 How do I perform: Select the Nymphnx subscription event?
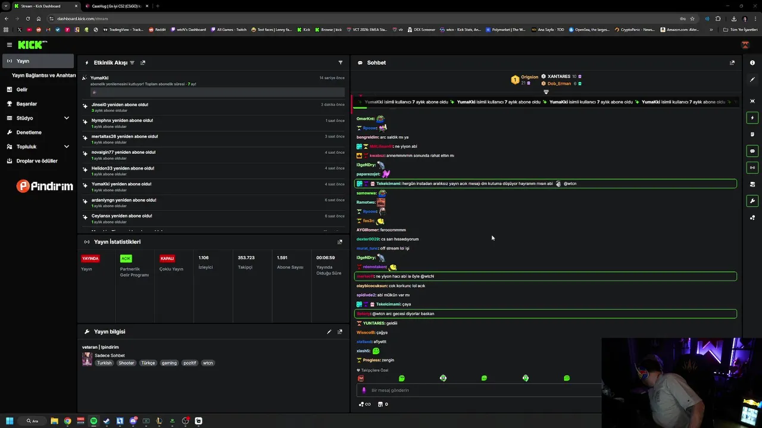point(213,123)
